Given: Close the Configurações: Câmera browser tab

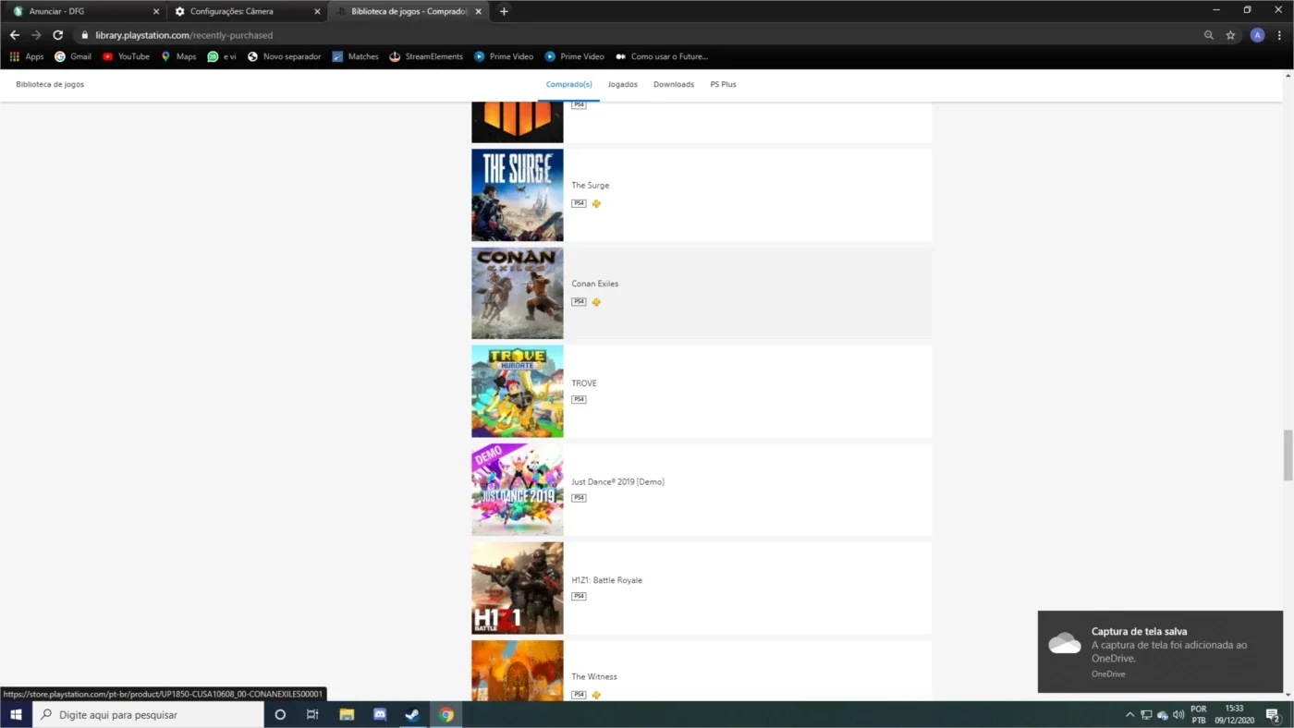Looking at the screenshot, I should pyautogui.click(x=317, y=11).
